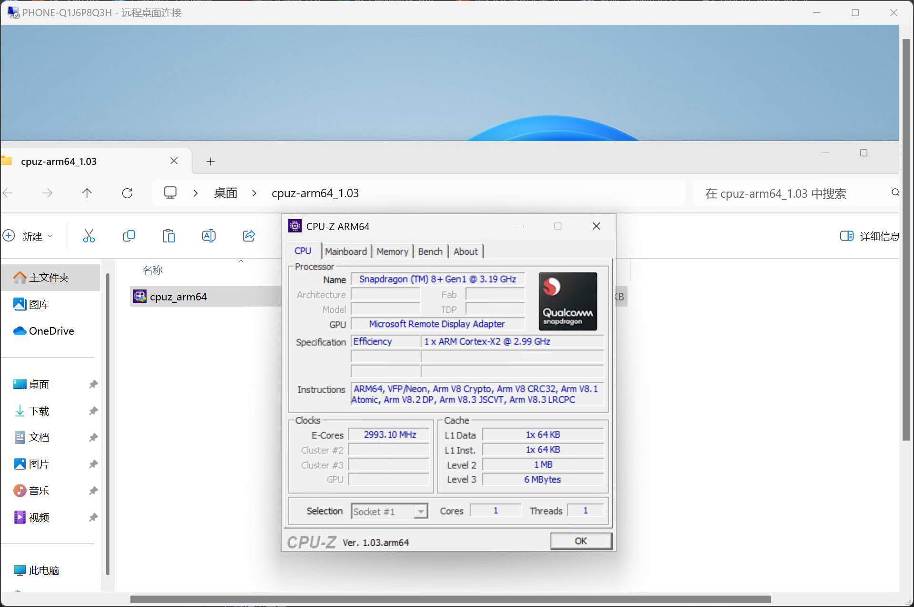Unpin 视频 using its pin icon
Image resolution: width=914 pixels, height=607 pixels.
pos(93,517)
